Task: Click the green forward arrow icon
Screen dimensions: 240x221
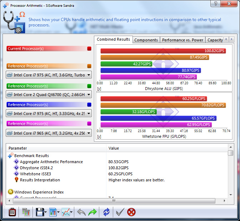Action: (x=92, y=212)
